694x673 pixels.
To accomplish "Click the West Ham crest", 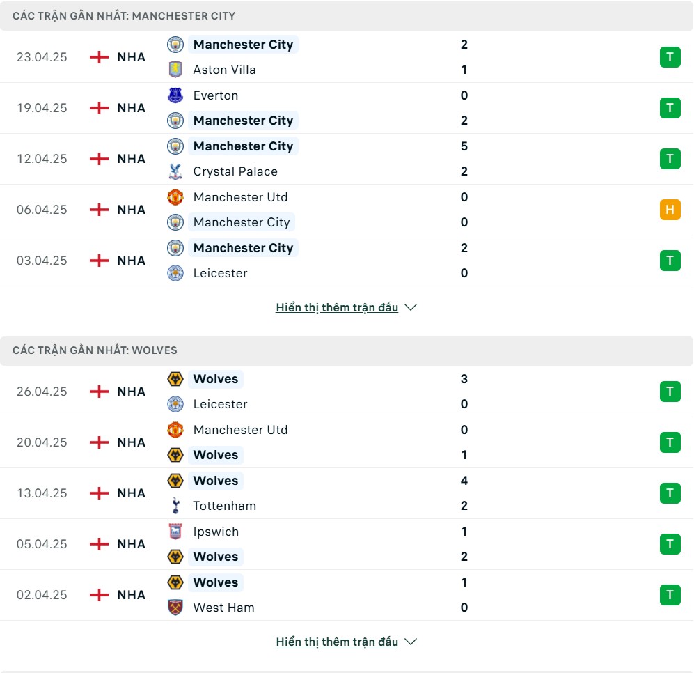I will click(x=175, y=607).
